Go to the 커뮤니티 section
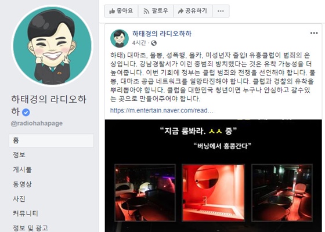 [x=26, y=213]
